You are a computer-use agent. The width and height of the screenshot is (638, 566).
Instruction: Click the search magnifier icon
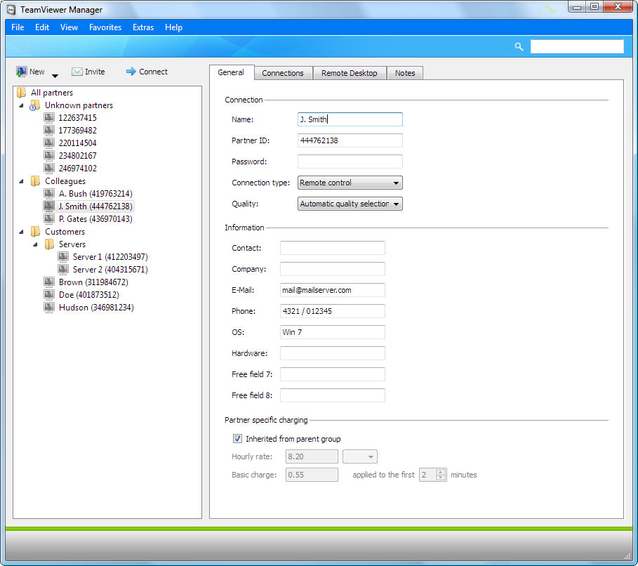click(519, 46)
